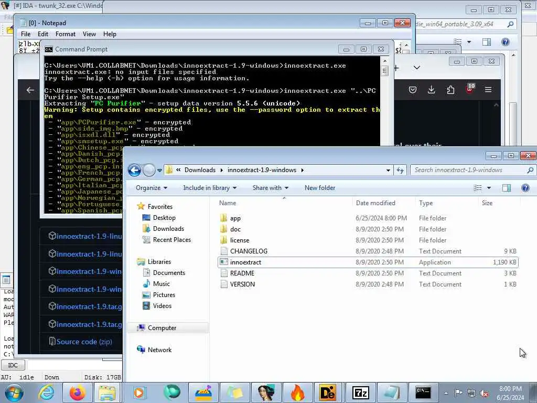The width and height of the screenshot is (537, 403).
Task: Open the Share with dropdown
Action: [270, 188]
